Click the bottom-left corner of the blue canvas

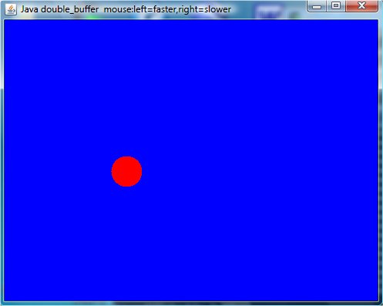[x=7, y=298]
